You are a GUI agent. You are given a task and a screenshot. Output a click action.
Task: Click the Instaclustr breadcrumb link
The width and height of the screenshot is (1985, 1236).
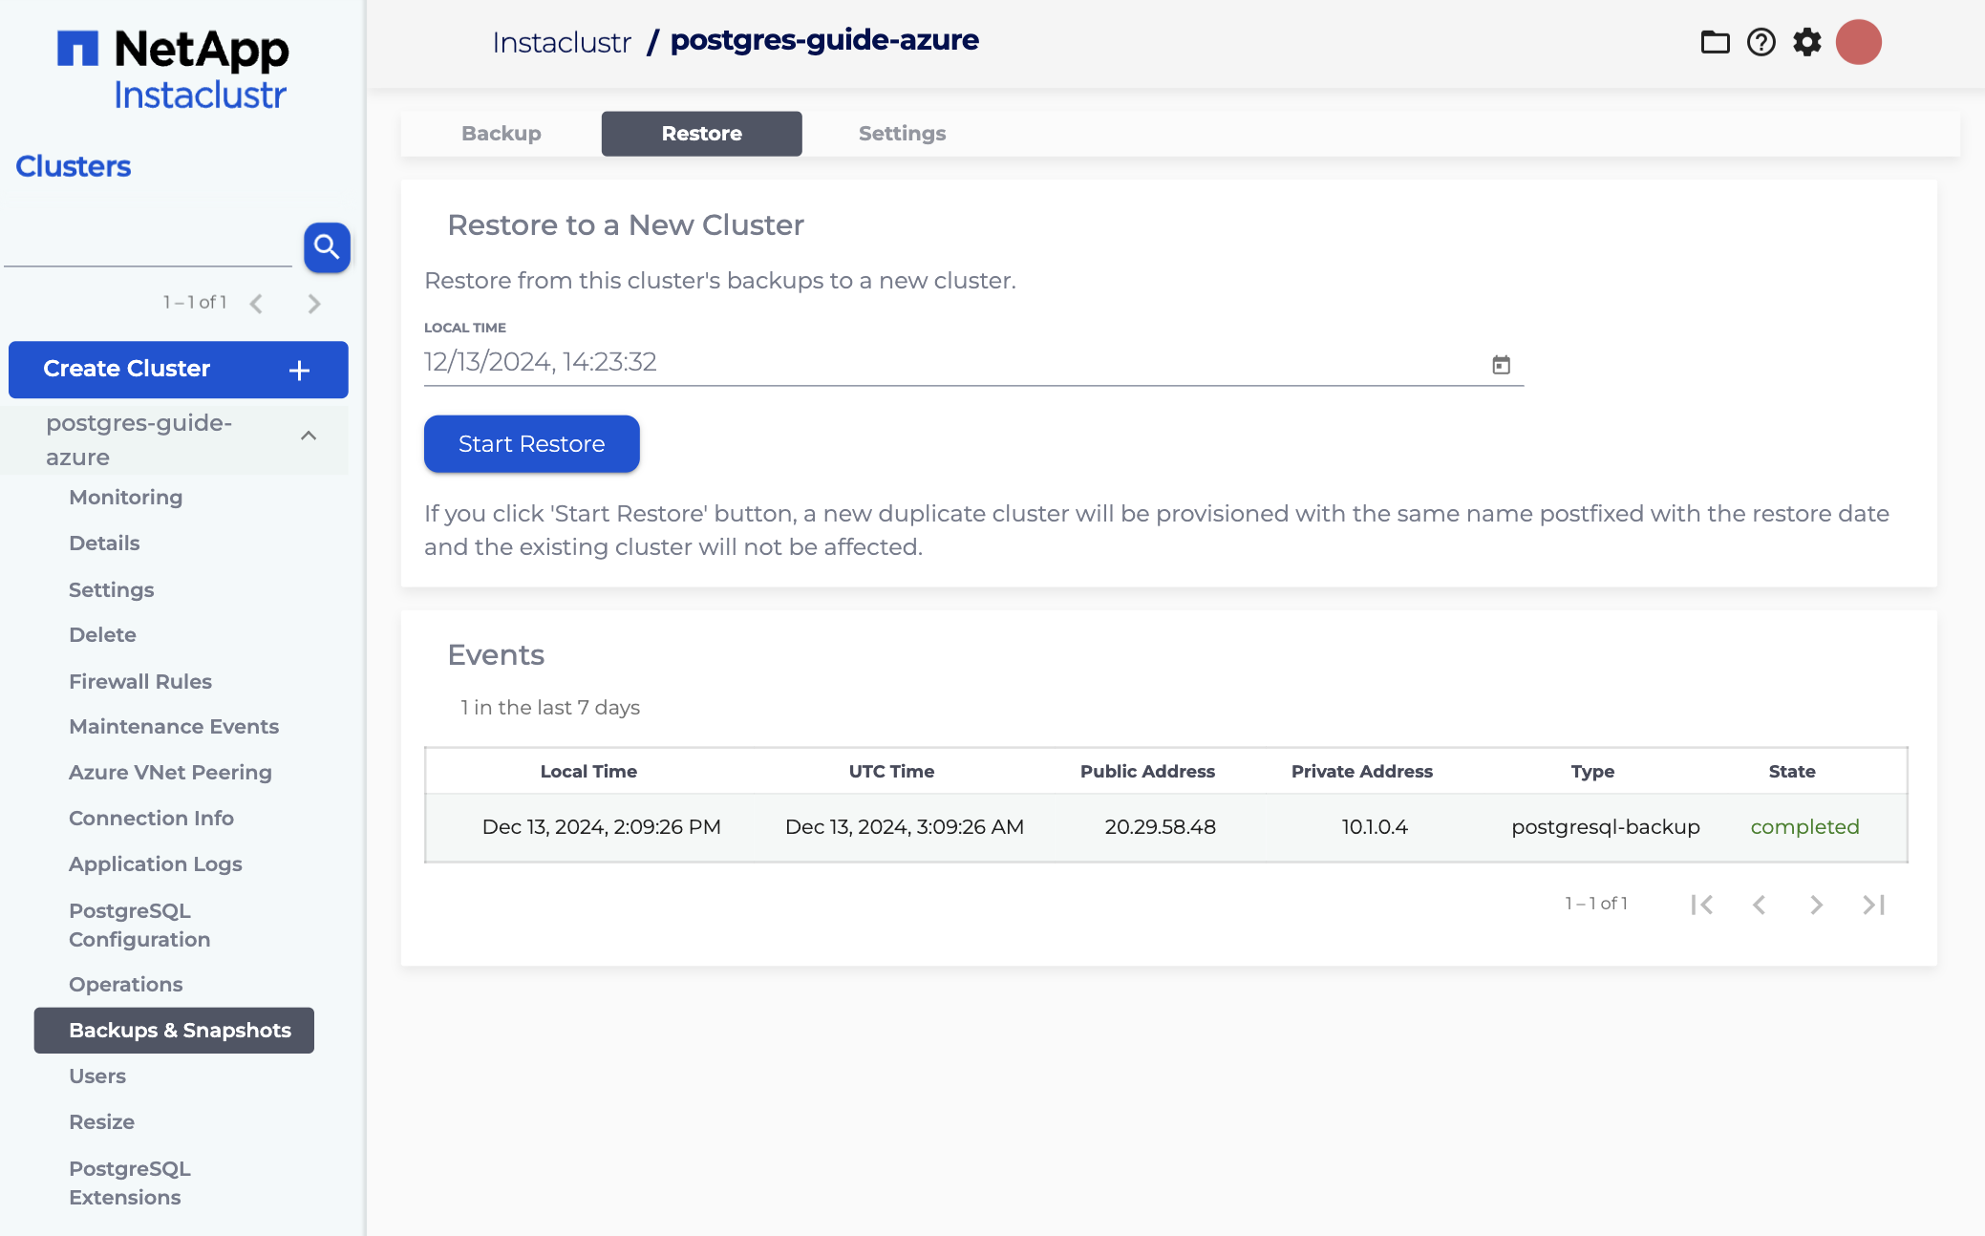(x=562, y=42)
